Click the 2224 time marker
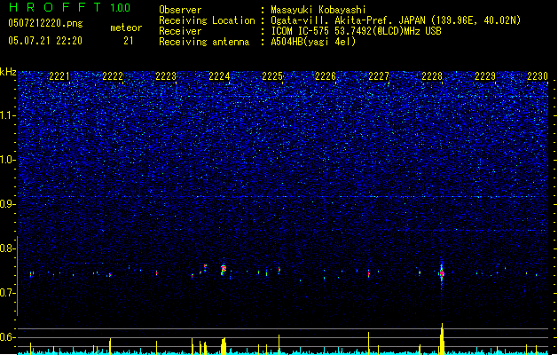Viewport: 558px width, 355px height. [219, 76]
